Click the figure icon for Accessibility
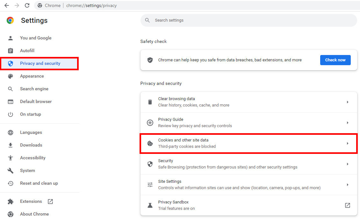The image size is (360, 220). [10, 158]
